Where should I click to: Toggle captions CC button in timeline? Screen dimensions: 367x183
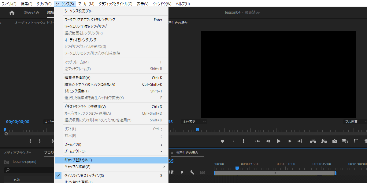point(202,172)
